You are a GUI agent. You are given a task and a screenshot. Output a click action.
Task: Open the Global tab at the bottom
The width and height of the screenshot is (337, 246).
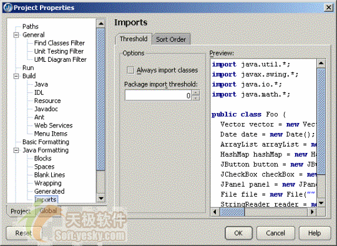click(x=48, y=211)
